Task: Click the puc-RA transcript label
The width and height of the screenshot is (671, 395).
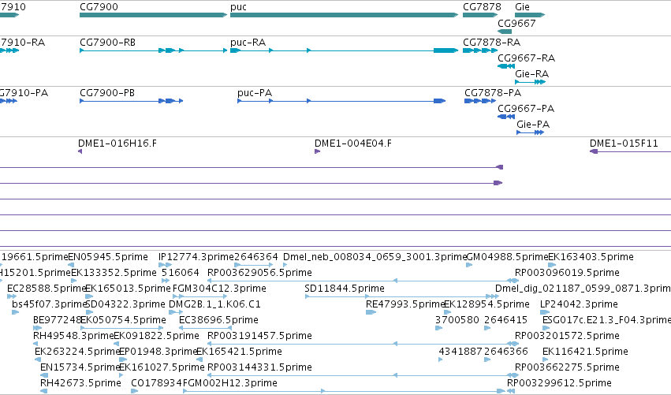Action: [248, 43]
